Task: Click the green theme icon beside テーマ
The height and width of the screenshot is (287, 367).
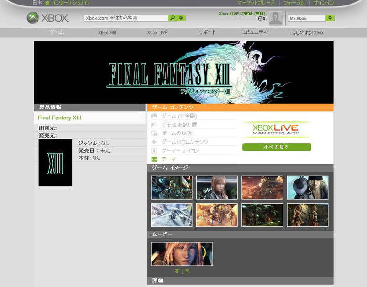Action: click(154, 159)
